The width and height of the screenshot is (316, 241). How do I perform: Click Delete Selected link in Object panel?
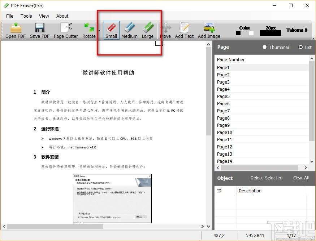click(x=266, y=178)
